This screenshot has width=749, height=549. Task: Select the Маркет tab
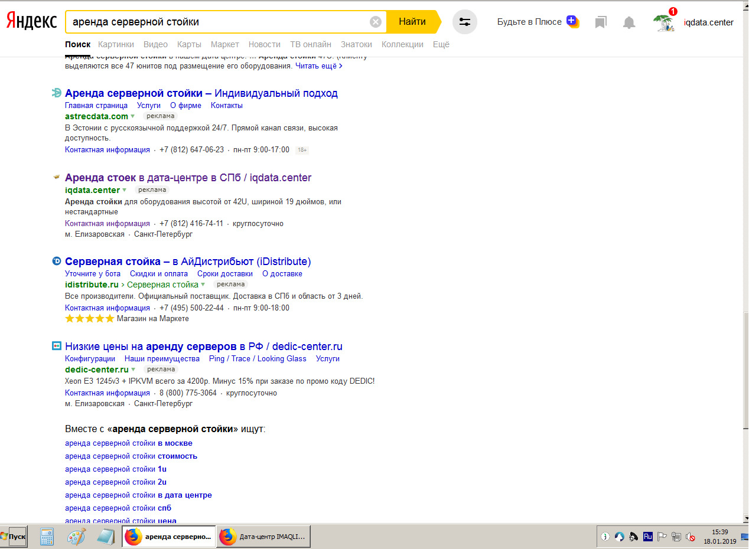224,44
